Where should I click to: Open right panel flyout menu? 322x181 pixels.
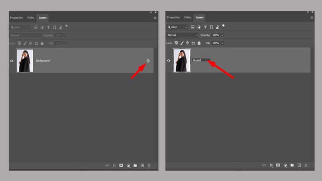tap(312, 18)
